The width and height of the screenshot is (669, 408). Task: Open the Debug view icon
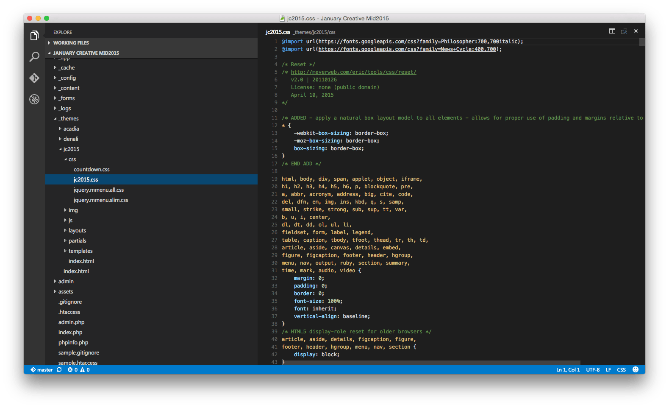point(34,99)
